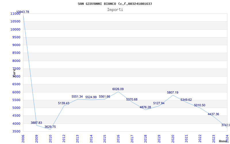This screenshot has width=230, height=144.
Task: Select the 4437.36 value label
Action: point(213,114)
